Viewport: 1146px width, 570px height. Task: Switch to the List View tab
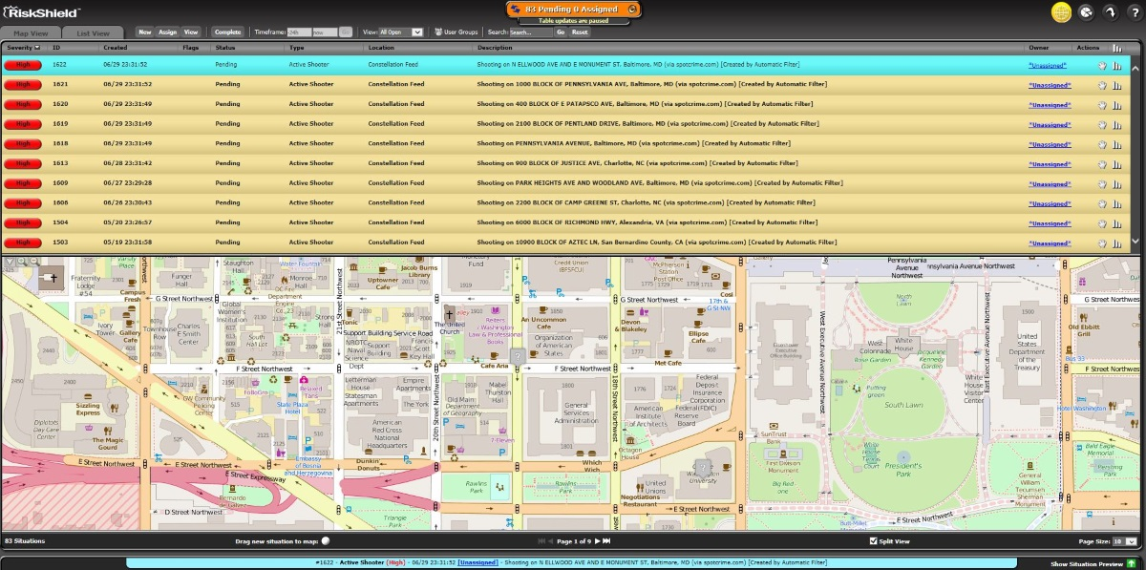pos(93,32)
